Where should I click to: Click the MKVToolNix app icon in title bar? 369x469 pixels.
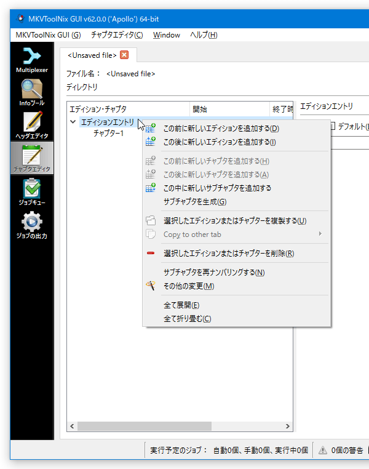pyautogui.click(x=20, y=18)
